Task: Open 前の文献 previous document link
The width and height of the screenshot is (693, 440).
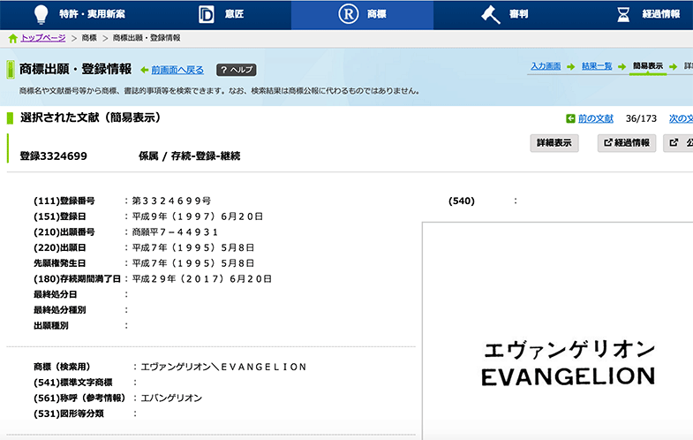Action: pos(595,118)
